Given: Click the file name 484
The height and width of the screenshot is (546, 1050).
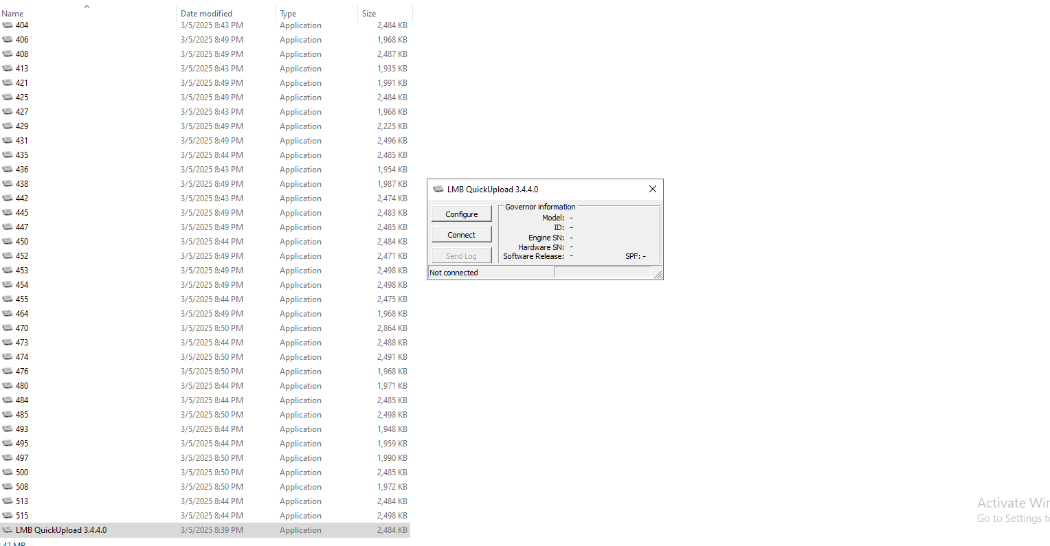Looking at the screenshot, I should click(x=22, y=400).
